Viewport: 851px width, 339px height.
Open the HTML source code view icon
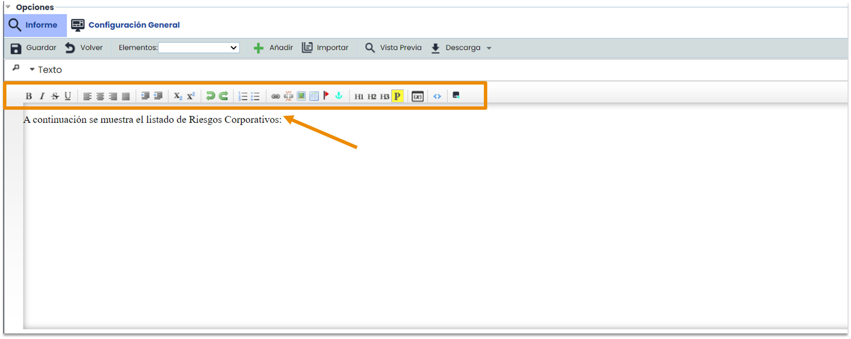pyautogui.click(x=437, y=96)
